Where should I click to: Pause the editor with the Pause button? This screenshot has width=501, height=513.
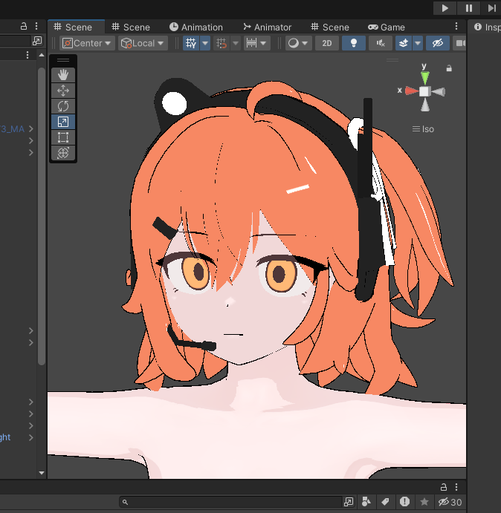(x=469, y=8)
